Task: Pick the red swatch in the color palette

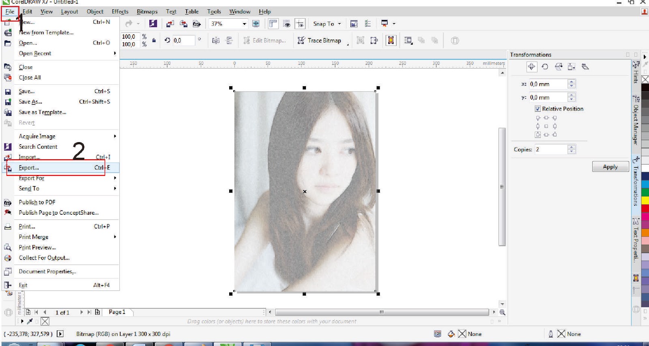Action: point(645,208)
